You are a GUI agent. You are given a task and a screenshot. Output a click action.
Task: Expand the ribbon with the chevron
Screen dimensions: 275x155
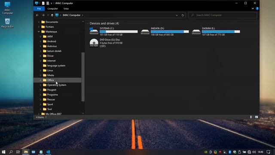click(253, 9)
